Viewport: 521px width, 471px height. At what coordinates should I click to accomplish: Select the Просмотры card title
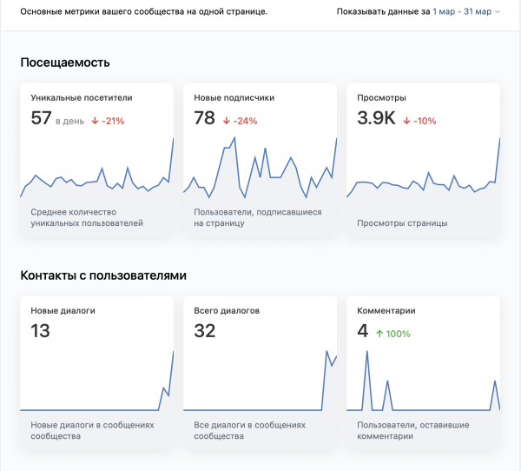[381, 98]
